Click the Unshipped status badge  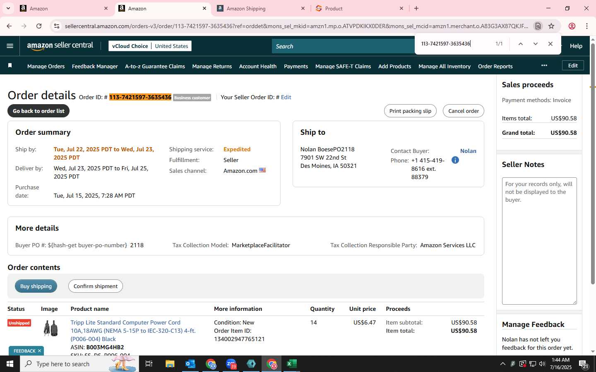click(19, 323)
